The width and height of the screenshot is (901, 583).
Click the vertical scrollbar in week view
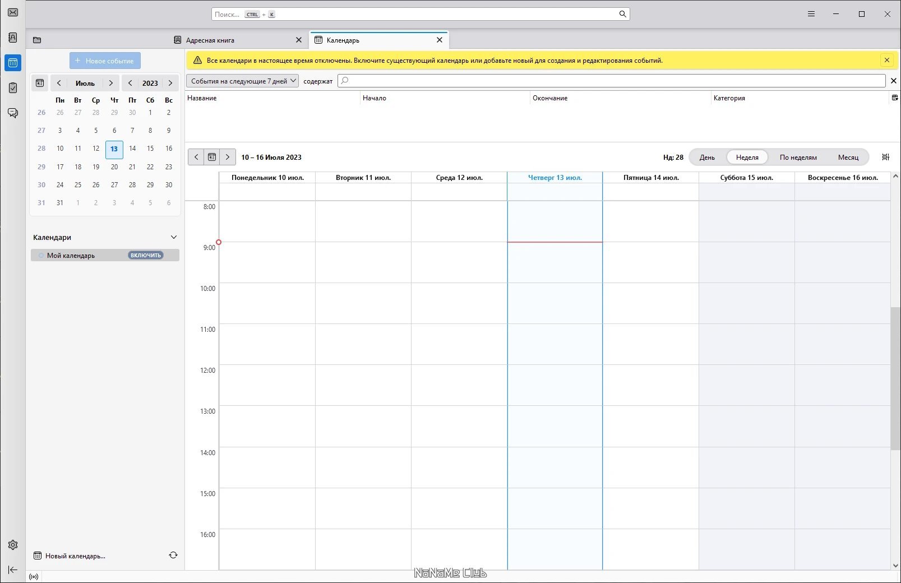(895, 378)
